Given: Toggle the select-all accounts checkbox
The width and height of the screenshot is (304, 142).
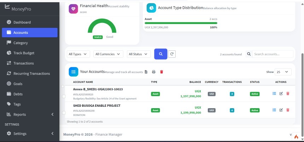Looking at the screenshot, I should [x=63, y=86].
